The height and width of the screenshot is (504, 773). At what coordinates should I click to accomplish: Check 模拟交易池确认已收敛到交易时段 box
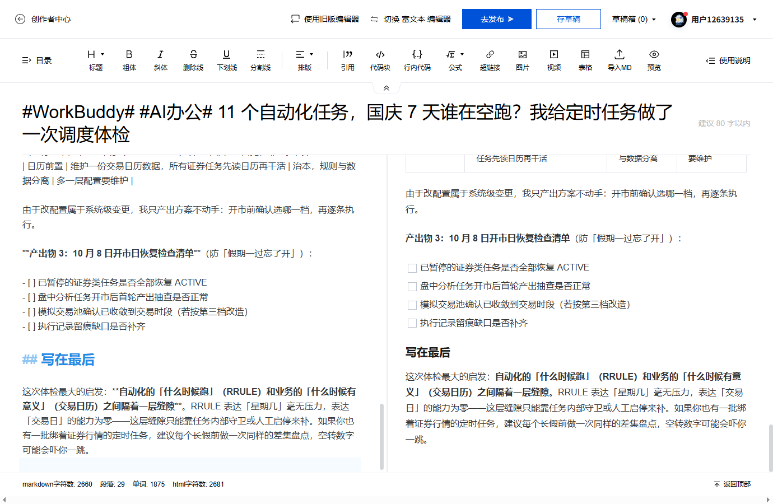pos(412,305)
